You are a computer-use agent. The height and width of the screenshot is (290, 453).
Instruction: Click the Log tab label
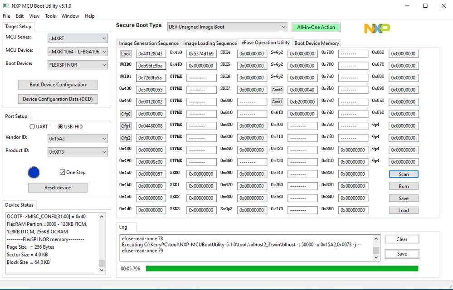[123, 227]
